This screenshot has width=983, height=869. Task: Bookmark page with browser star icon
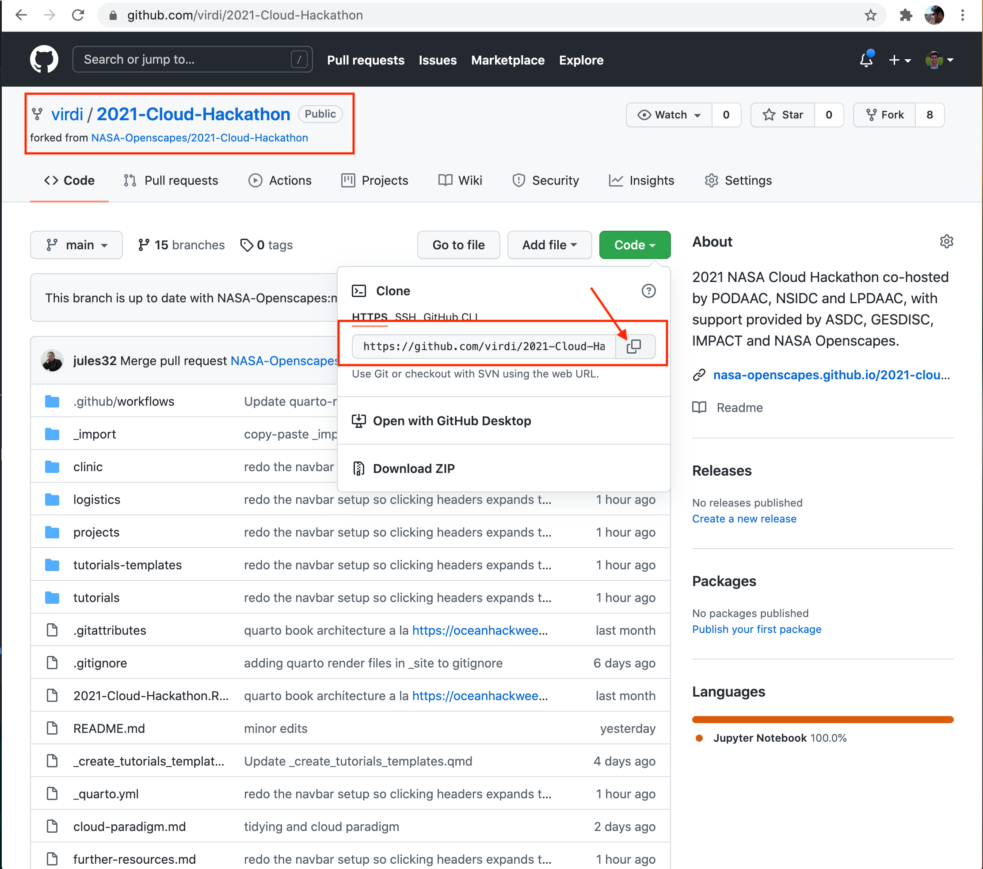coord(870,15)
